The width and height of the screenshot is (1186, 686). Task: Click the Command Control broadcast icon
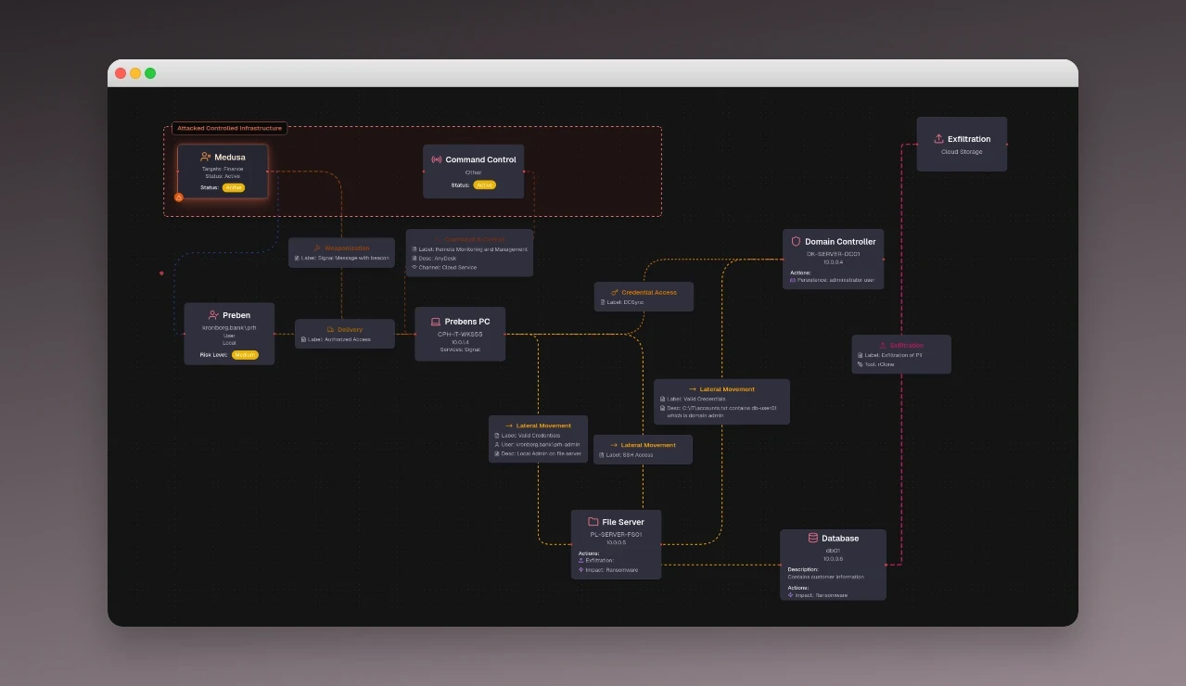click(437, 159)
